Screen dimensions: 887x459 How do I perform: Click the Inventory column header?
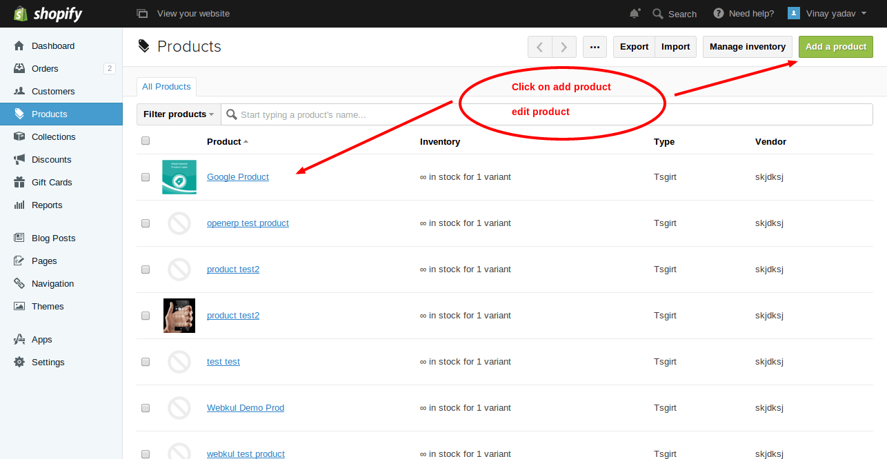pyautogui.click(x=440, y=141)
